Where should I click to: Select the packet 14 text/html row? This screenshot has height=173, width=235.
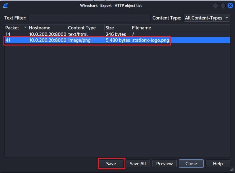117,34
